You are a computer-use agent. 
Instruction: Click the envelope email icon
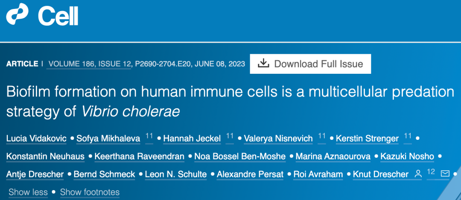445,174
